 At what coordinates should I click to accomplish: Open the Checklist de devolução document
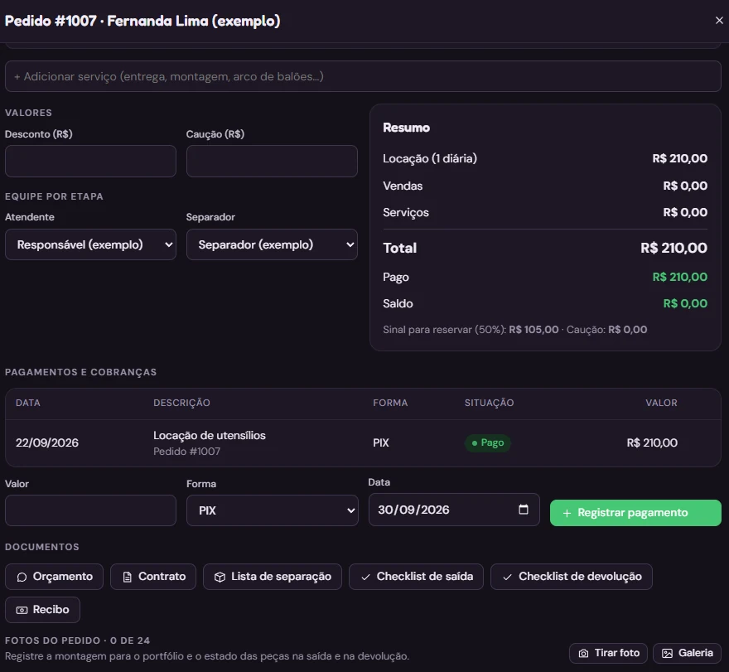(572, 577)
